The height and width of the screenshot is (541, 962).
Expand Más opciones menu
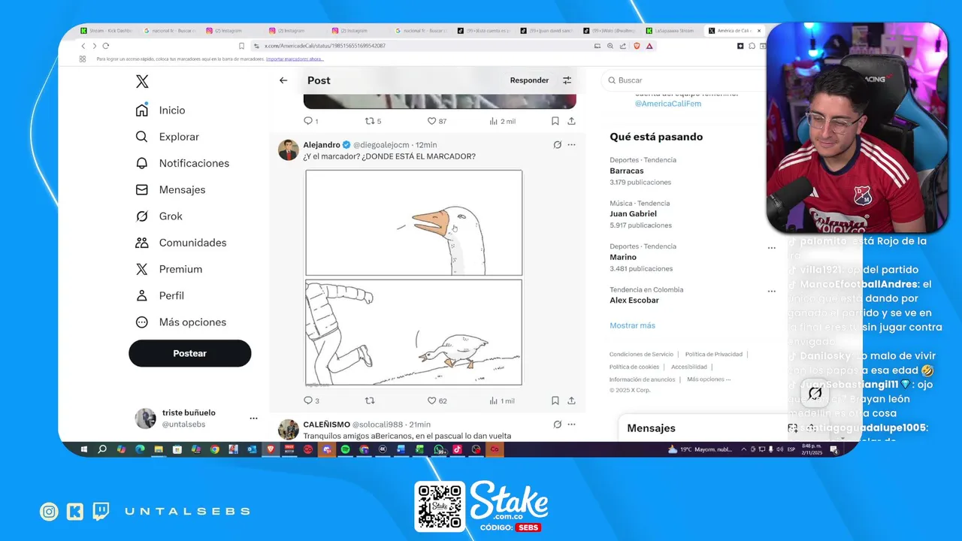[180, 322]
